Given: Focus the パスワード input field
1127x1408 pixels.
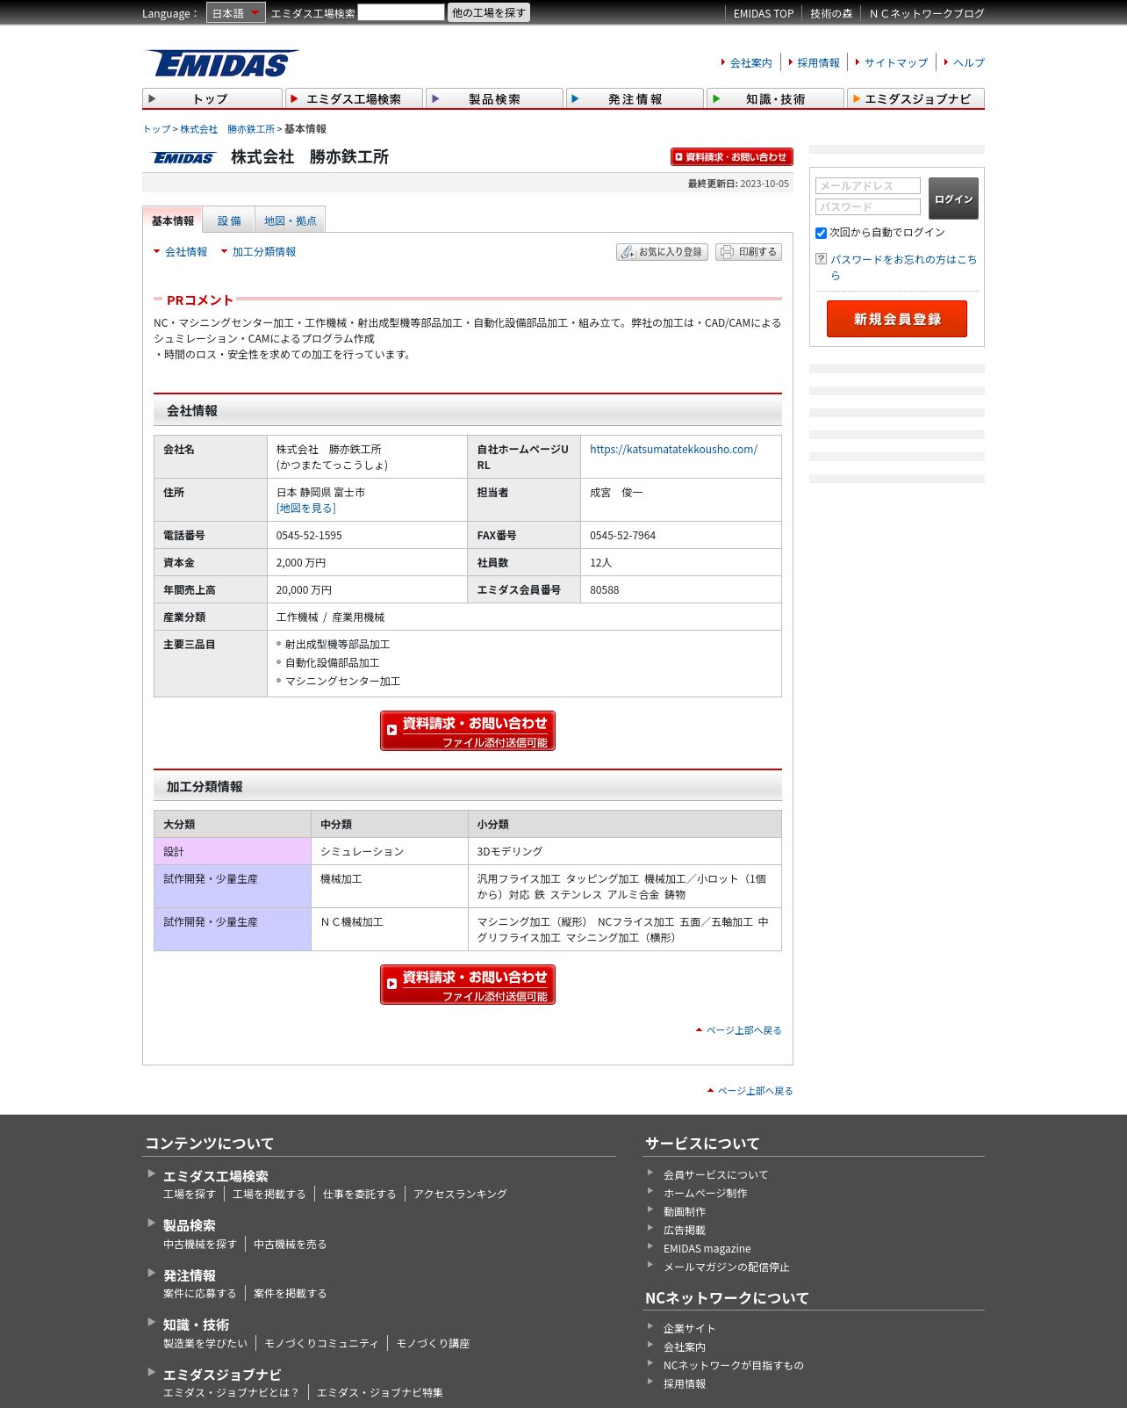Looking at the screenshot, I should point(868,206).
